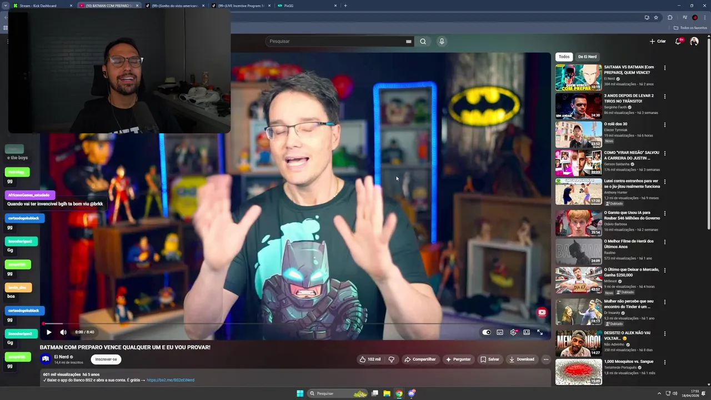Open 'O rolê dos 30' video thumbnail
The width and height of the screenshot is (711, 400).
click(x=578, y=134)
